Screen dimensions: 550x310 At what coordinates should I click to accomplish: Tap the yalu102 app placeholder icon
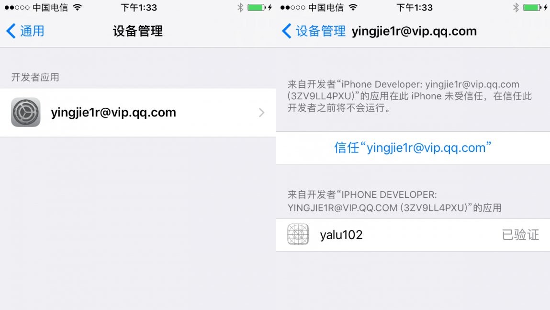click(298, 234)
